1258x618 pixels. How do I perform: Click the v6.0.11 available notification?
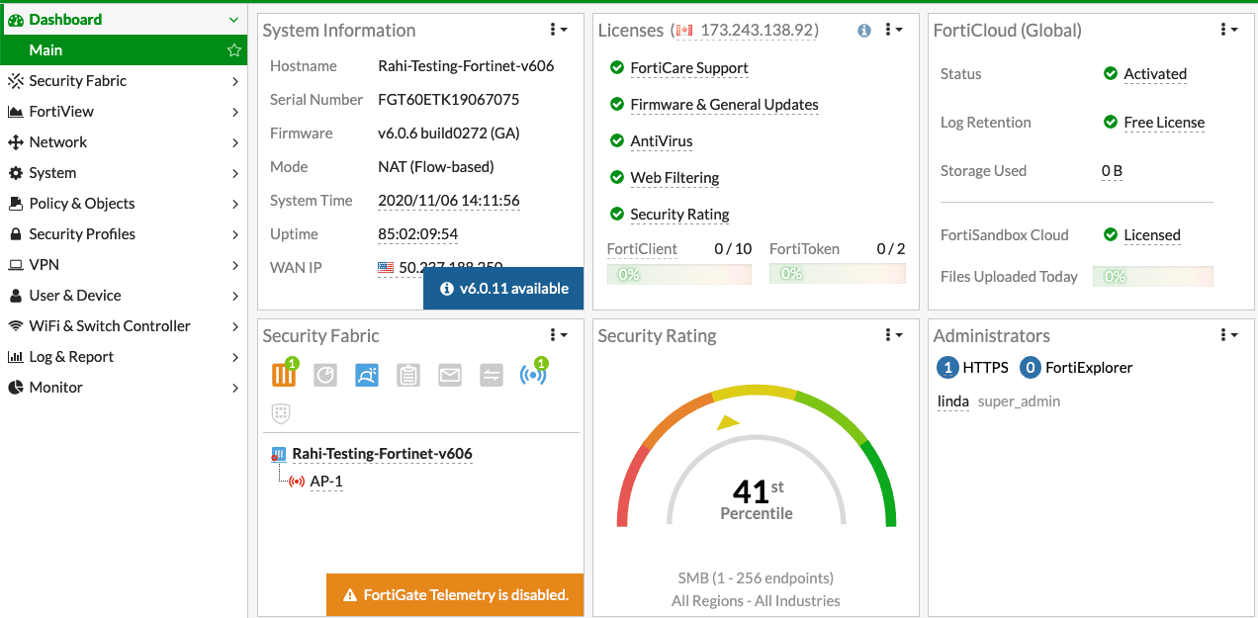[x=503, y=289]
